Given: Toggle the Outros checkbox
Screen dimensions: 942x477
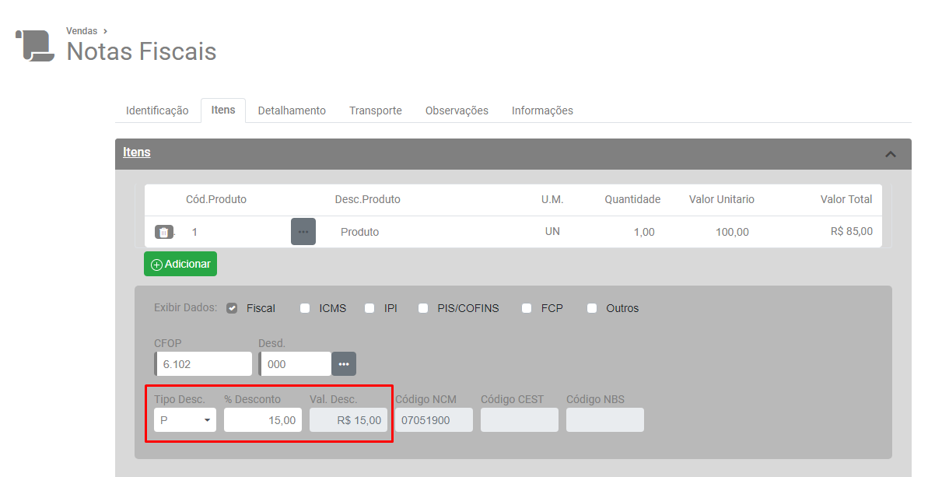Looking at the screenshot, I should tap(592, 308).
